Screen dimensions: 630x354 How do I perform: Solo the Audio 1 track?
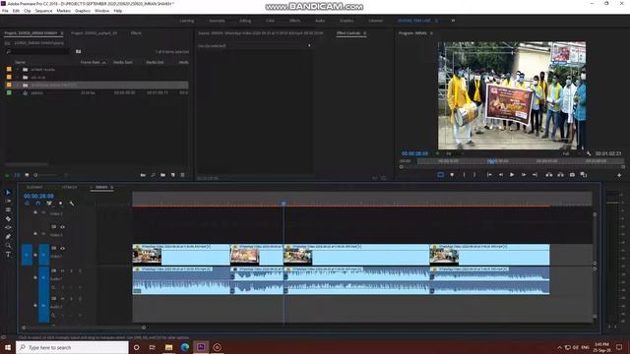click(x=71, y=271)
